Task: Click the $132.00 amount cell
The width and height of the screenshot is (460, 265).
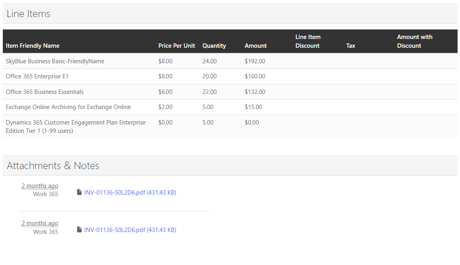Action: [x=255, y=92]
